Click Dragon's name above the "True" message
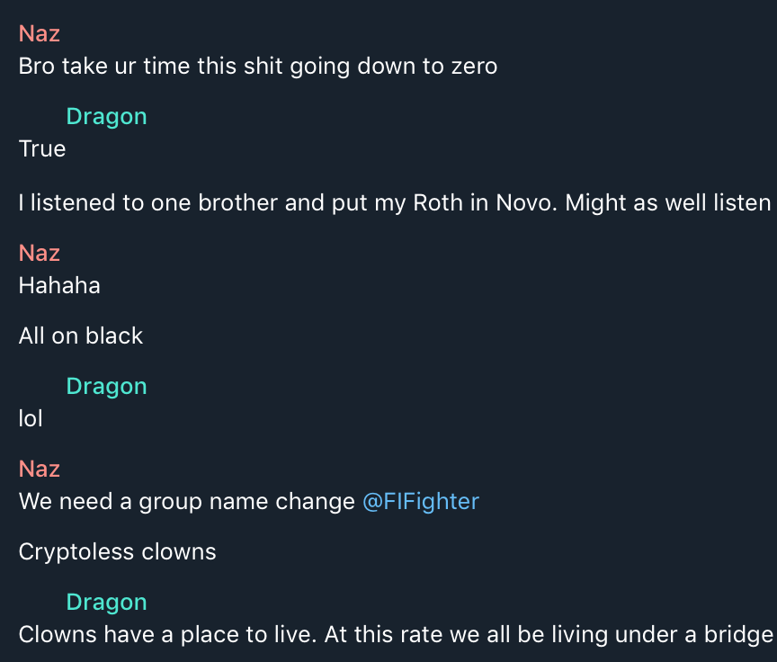The height and width of the screenshot is (662, 777). coord(106,116)
